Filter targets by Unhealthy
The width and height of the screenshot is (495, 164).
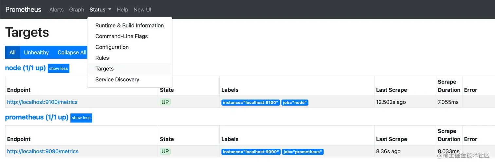click(36, 52)
